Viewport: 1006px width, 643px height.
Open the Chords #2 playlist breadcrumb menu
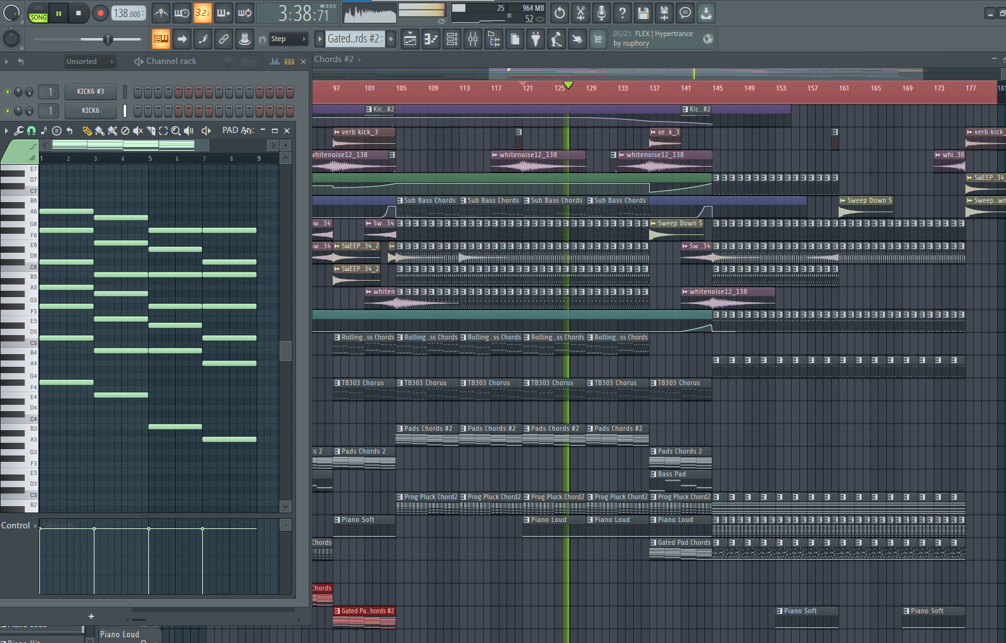point(337,59)
